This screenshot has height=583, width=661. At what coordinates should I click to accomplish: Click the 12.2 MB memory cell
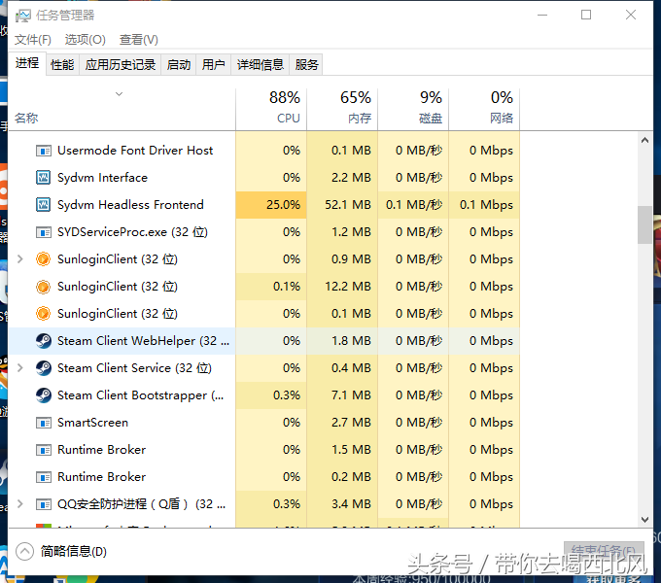coord(342,287)
